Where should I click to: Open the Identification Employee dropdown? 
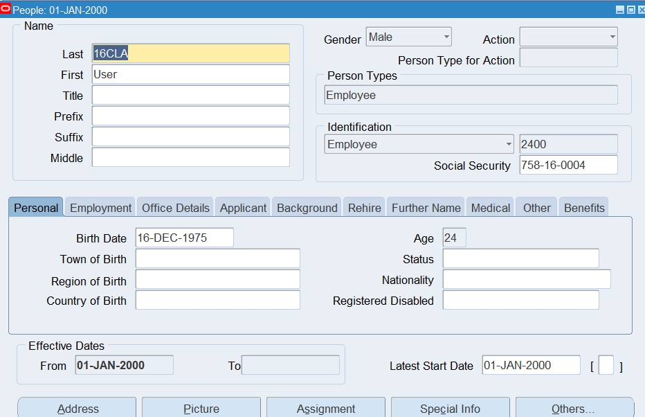tap(419, 144)
